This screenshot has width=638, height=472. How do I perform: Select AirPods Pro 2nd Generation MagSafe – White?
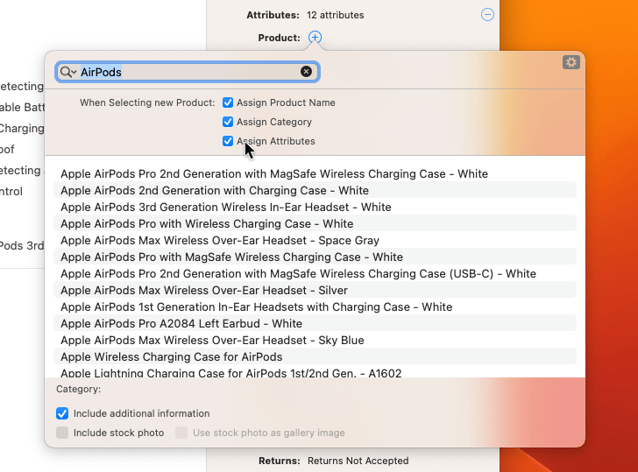[x=315, y=173]
